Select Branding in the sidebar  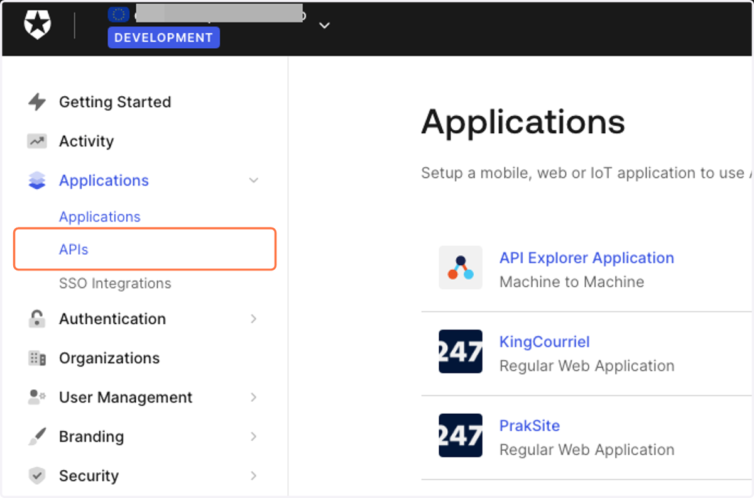91,436
